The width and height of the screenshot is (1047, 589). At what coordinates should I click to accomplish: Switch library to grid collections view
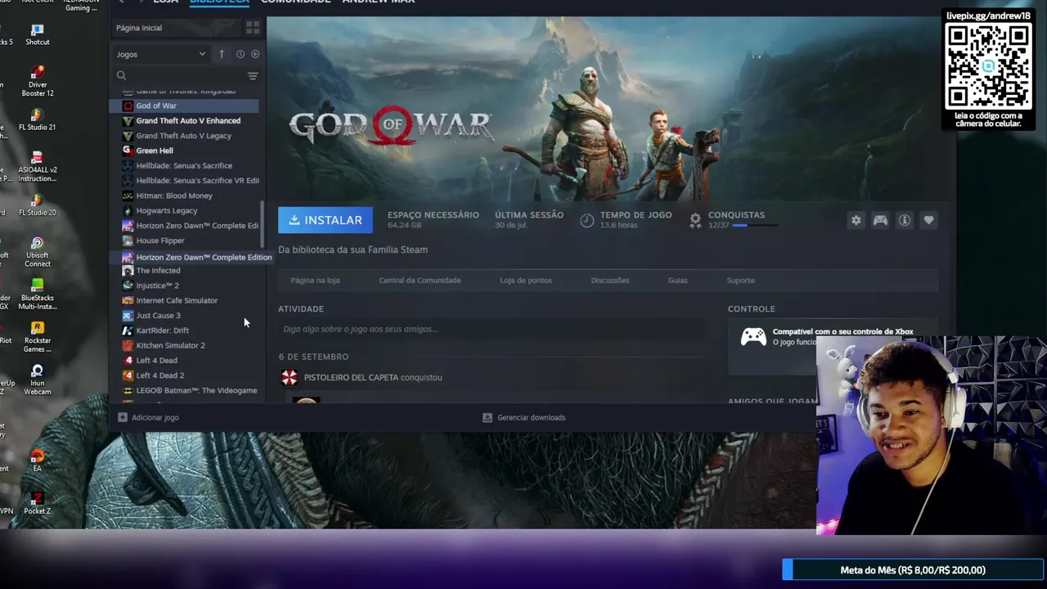pyautogui.click(x=253, y=28)
